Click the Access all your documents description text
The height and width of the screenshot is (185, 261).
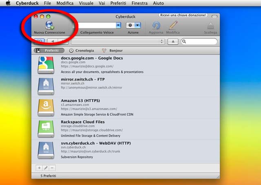(102, 72)
